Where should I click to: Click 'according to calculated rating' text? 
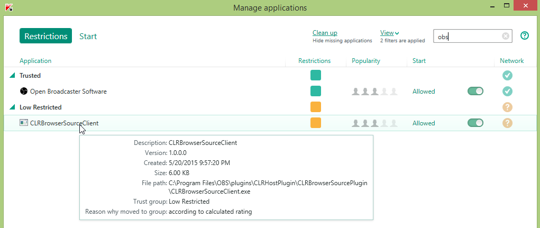210,212
